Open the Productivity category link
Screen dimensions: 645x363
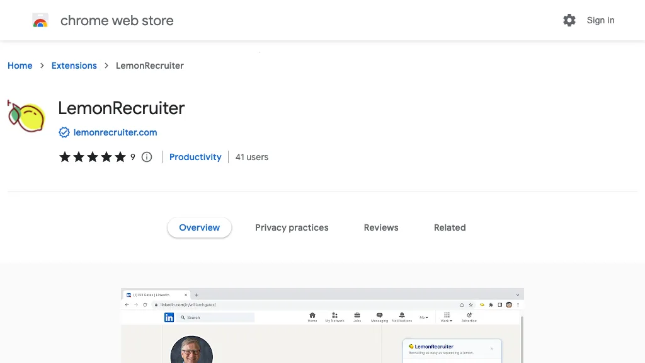point(195,157)
